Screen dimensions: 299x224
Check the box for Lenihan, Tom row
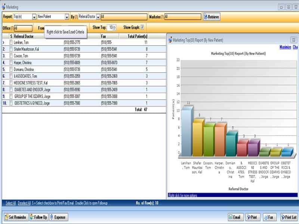(11, 42)
